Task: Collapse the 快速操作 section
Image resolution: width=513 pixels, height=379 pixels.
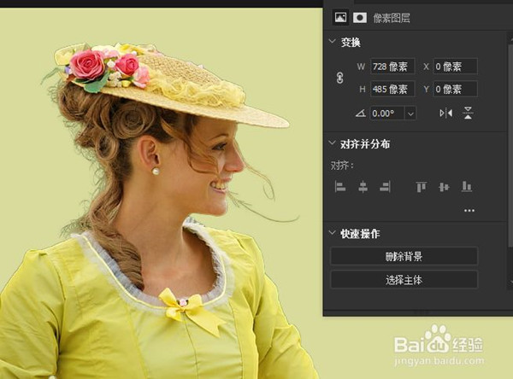Action: click(x=333, y=233)
